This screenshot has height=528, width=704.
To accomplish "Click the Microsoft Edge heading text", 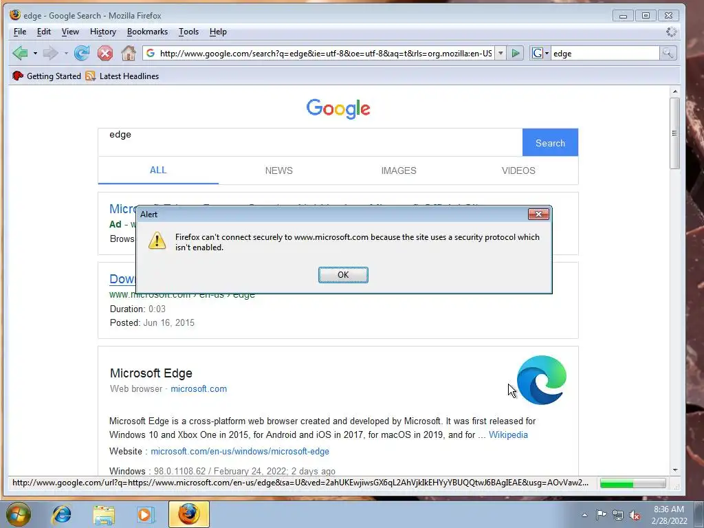I will [151, 373].
